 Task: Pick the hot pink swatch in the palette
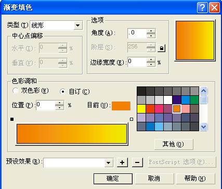[159, 109]
